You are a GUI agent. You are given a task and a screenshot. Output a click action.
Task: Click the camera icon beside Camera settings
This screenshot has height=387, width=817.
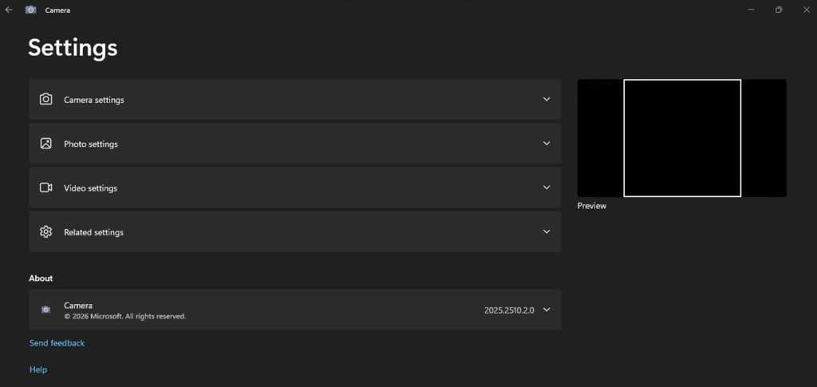[x=46, y=100]
